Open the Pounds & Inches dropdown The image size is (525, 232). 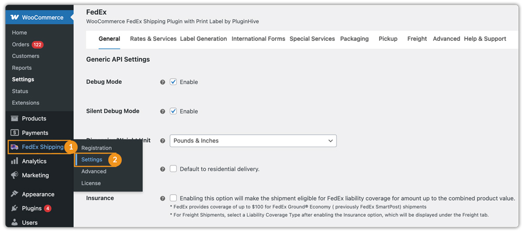253,141
